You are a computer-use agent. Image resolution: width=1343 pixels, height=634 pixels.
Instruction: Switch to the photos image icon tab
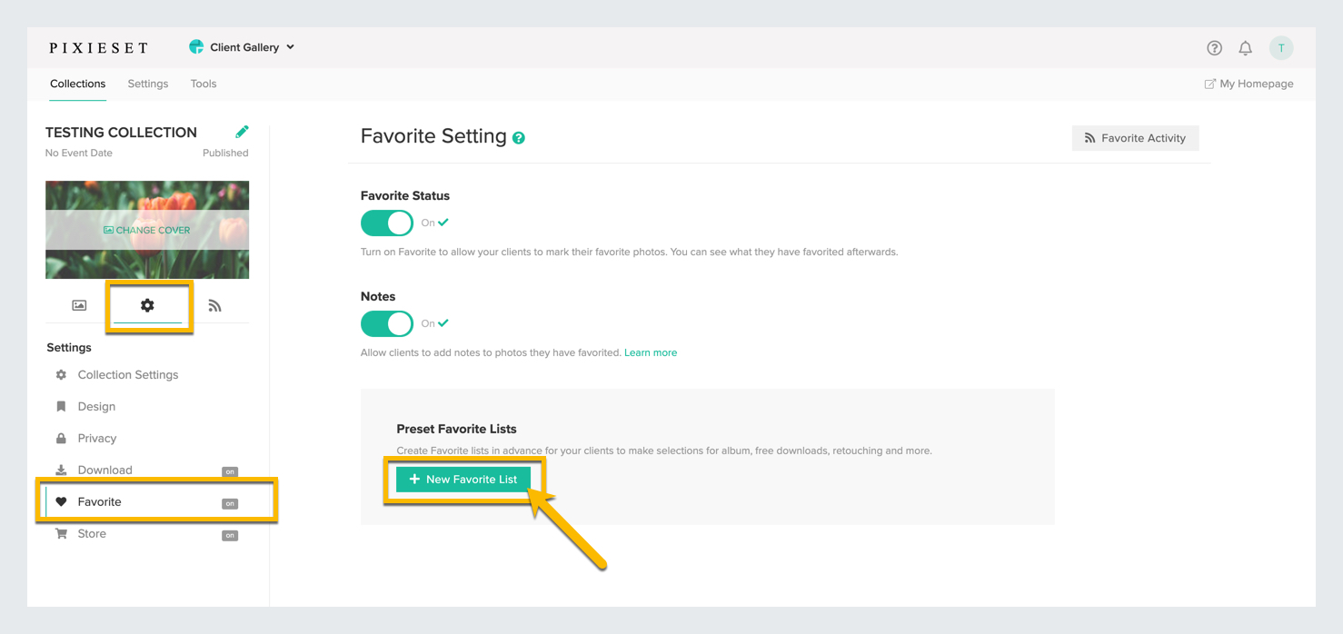[x=79, y=305]
